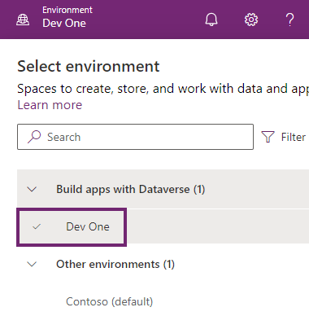Focus the Search environments field

coord(135,137)
